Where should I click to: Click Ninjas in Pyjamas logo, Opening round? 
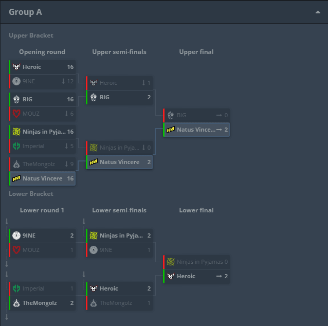[x=16, y=132]
